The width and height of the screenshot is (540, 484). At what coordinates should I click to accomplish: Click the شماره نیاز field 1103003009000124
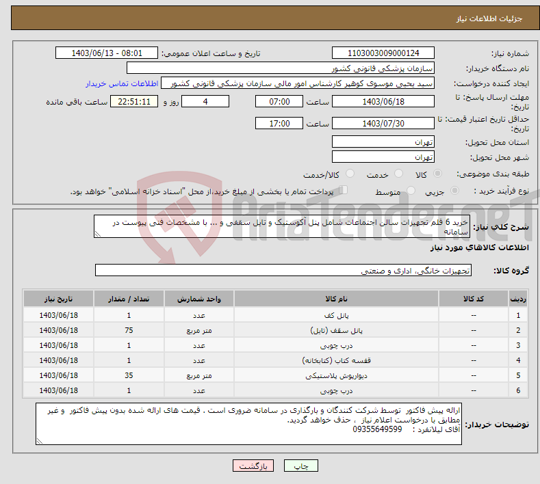pos(383,53)
